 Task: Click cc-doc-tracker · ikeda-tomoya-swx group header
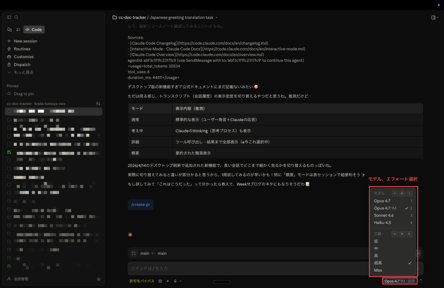click(36, 104)
